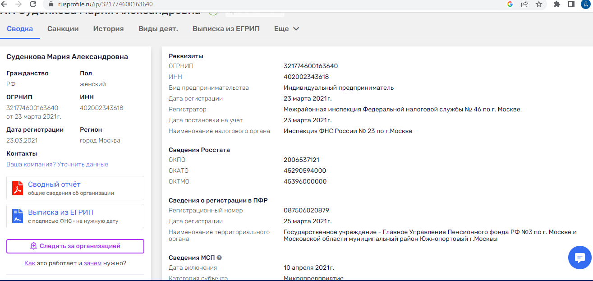Image resolution: width=593 pixels, height=281 pixels.
Task: Click the зачем link
Action: point(92,263)
